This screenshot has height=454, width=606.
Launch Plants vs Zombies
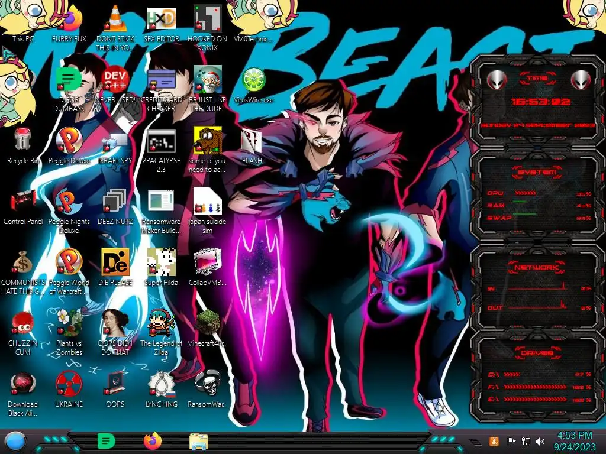pyautogui.click(x=69, y=333)
